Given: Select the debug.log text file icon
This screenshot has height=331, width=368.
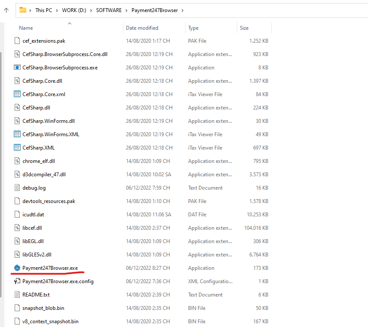Looking at the screenshot, I should pos(17,187).
